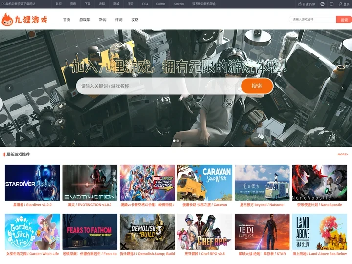This screenshot has width=352, height=264.
Task: Click the 漫威vs卡普空格斗合集 title link
Action: [147, 205]
